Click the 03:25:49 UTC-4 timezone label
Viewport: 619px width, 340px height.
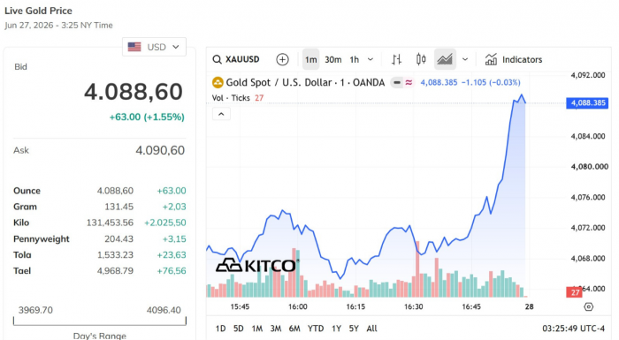click(573, 329)
